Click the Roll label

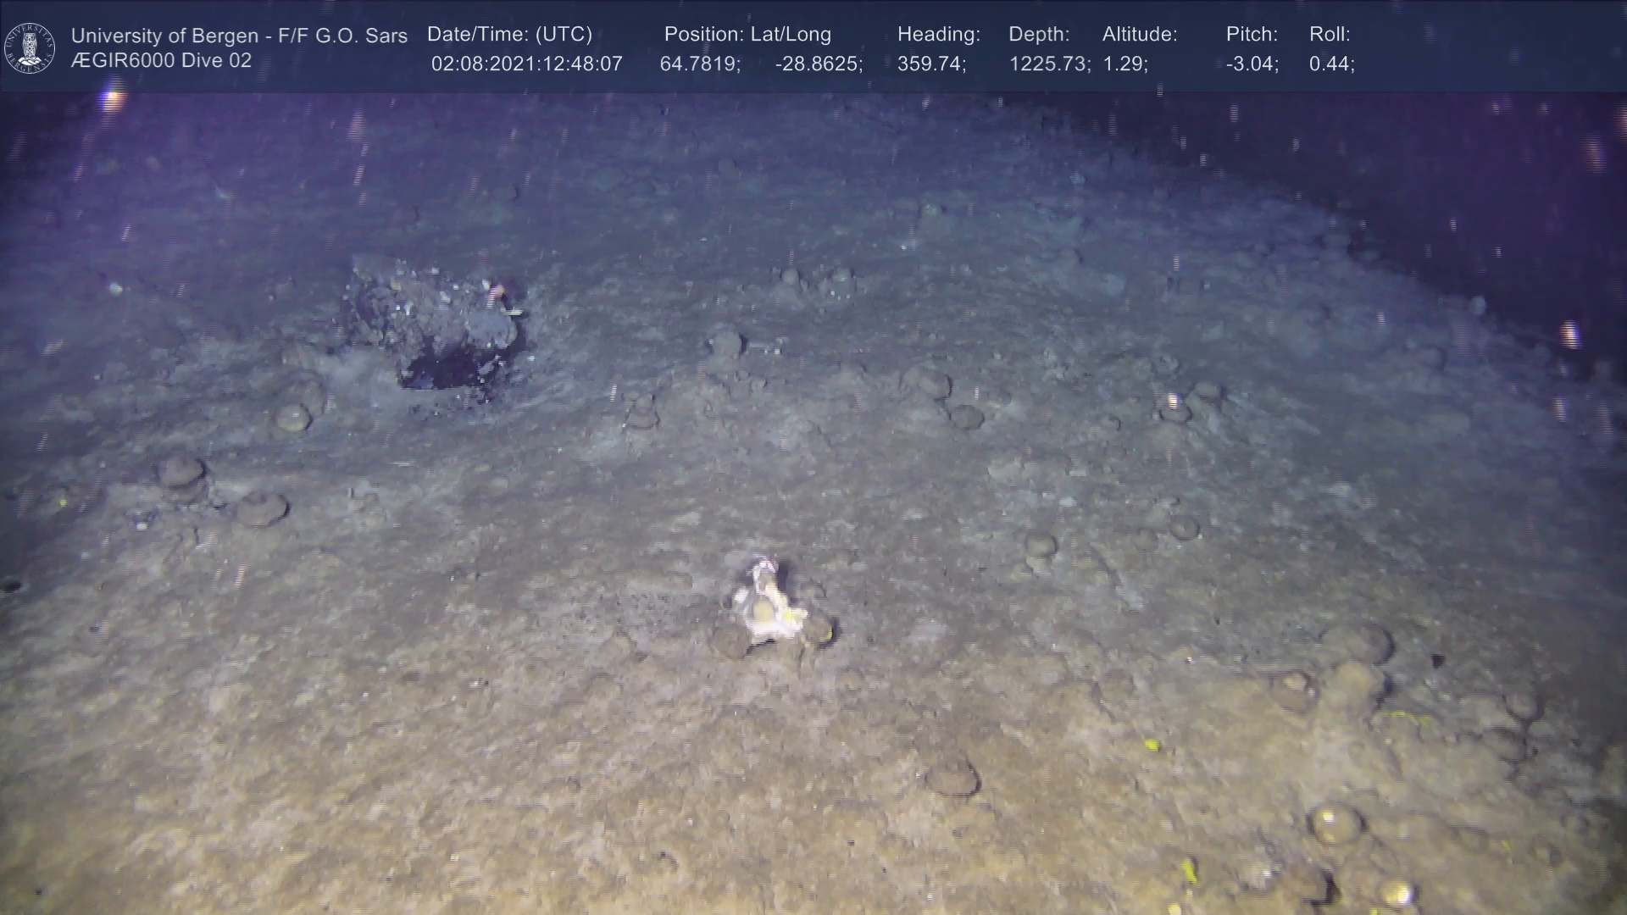click(x=1330, y=35)
